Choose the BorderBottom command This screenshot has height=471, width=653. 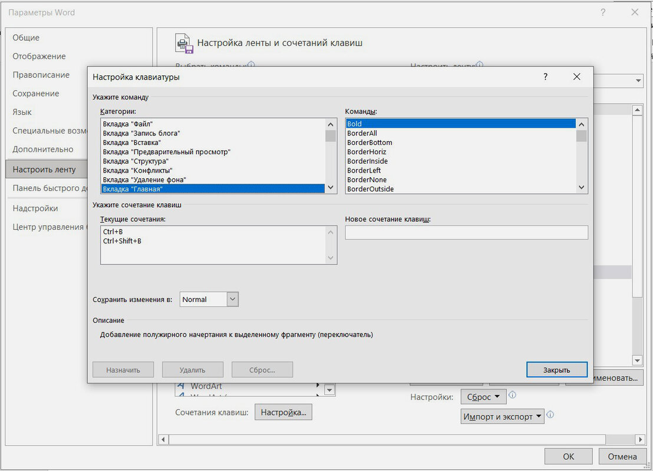click(x=370, y=142)
